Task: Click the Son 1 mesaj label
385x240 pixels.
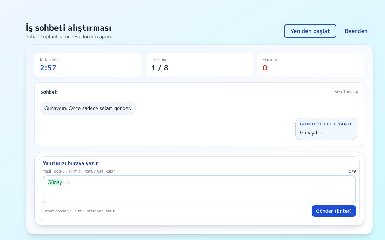Action: [x=346, y=92]
